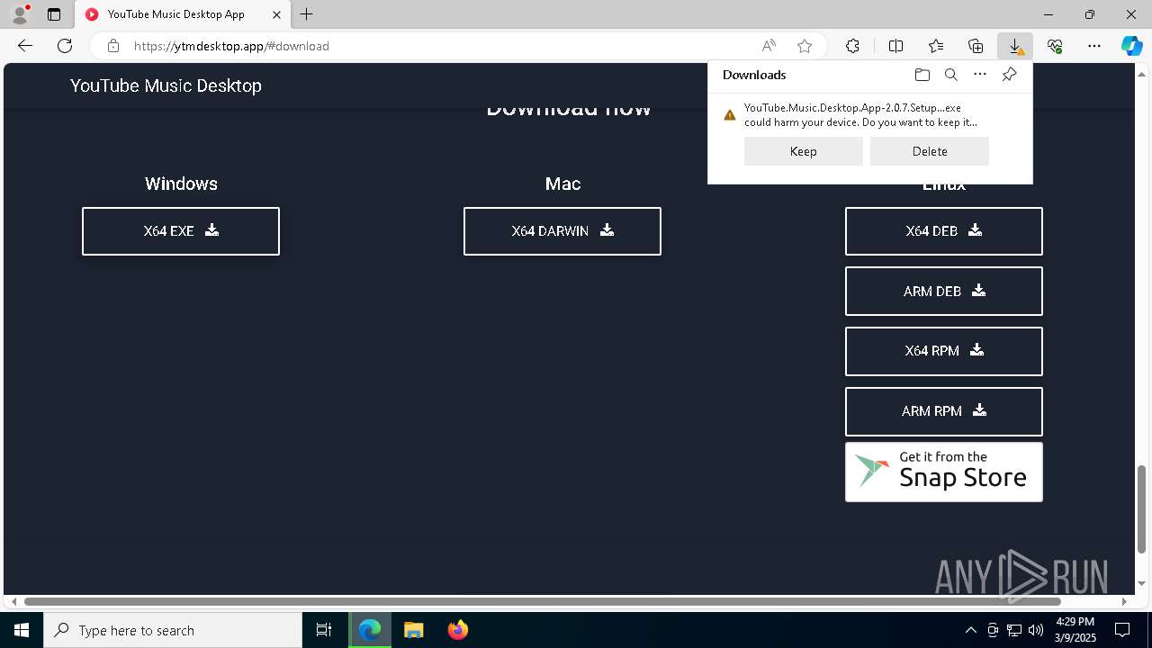Toggle split screen view
Screen dimensions: 1152x648
pos(896,46)
